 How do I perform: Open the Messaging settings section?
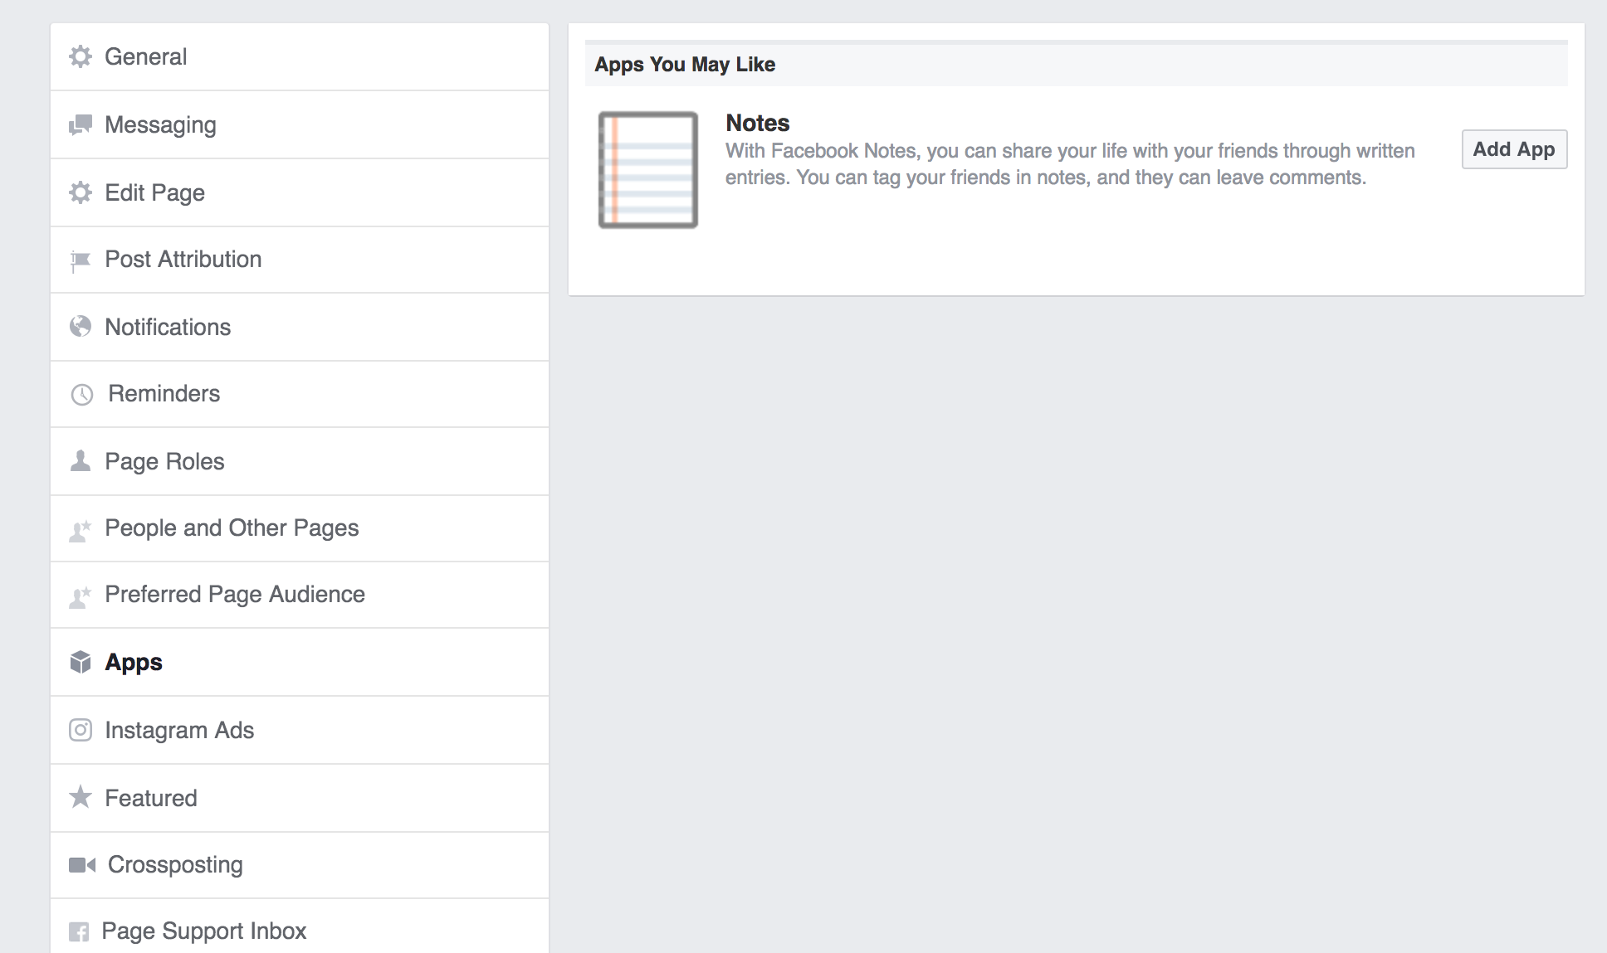tap(300, 124)
